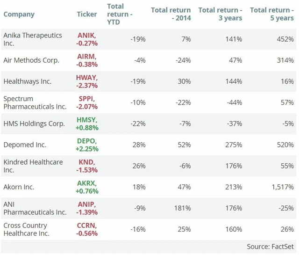
Task: Click the Air Methods Corp. row name
Action: pyautogui.click(x=31, y=60)
